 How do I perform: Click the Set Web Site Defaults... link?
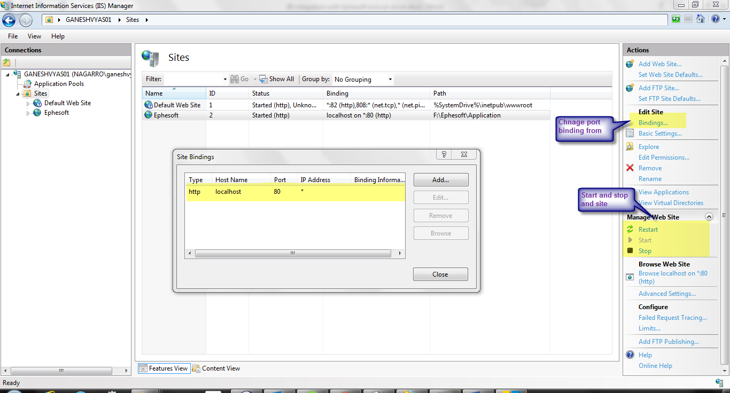(671, 75)
